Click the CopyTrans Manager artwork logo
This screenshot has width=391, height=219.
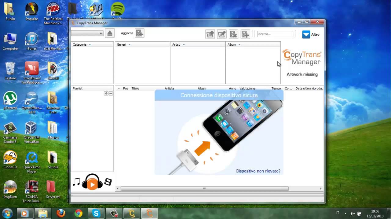pyautogui.click(x=302, y=57)
